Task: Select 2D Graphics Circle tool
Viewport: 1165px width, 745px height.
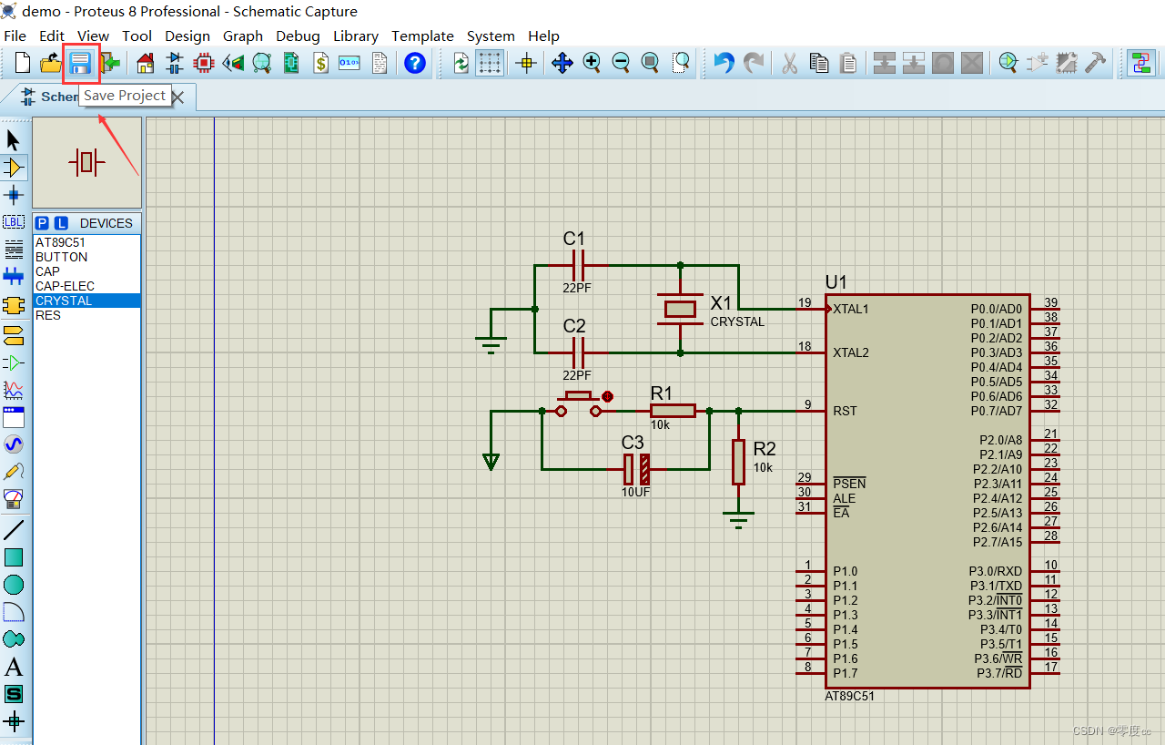Action: pyautogui.click(x=14, y=585)
